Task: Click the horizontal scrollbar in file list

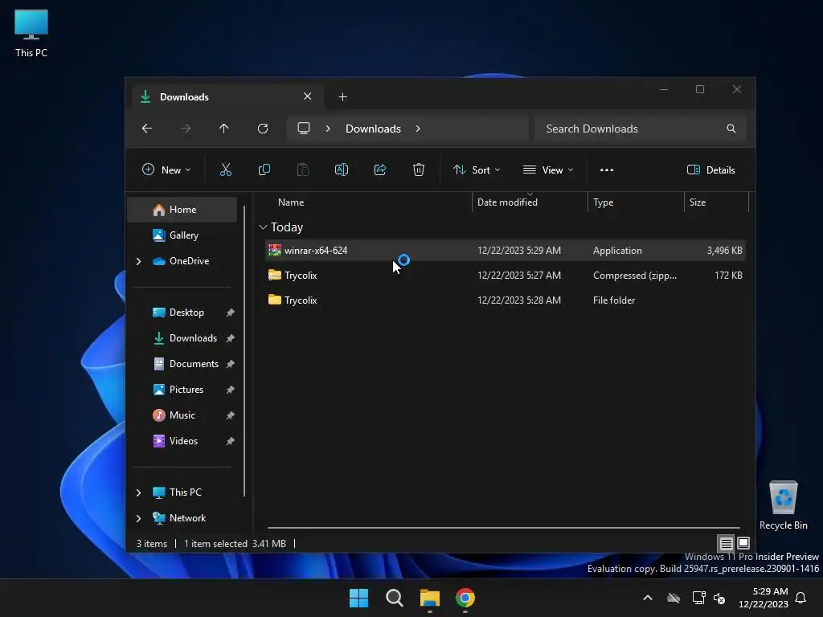Action: tap(503, 527)
